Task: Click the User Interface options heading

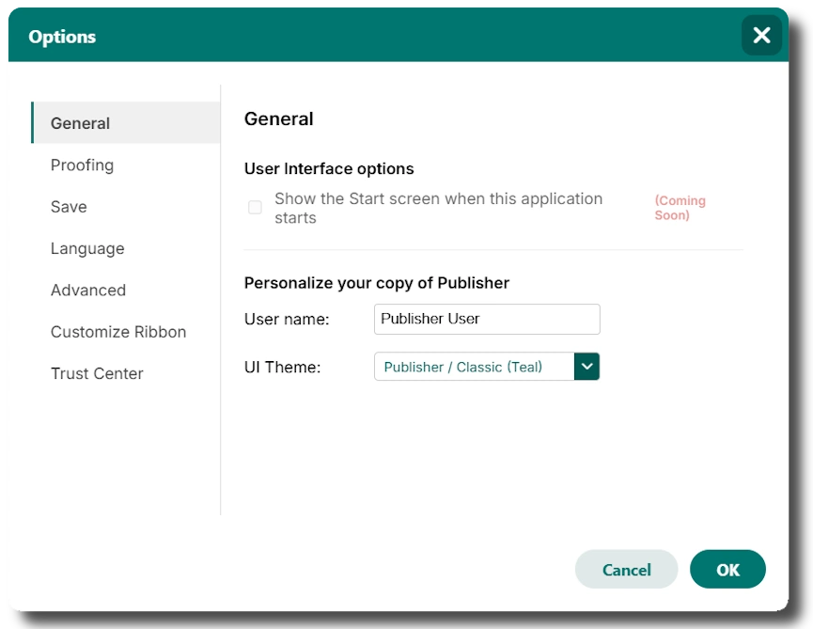Action: click(x=329, y=168)
